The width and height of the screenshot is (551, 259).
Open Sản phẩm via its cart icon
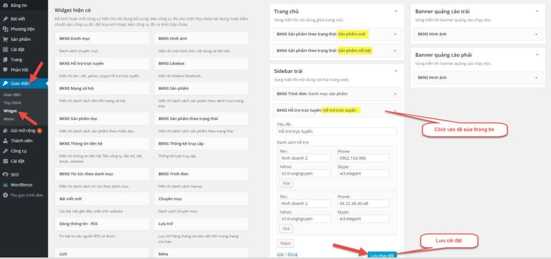5,39
